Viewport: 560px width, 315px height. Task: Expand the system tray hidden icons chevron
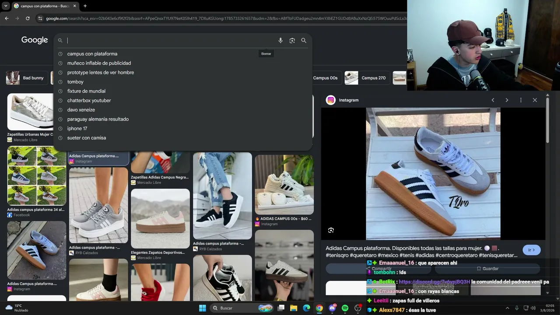[507, 308]
